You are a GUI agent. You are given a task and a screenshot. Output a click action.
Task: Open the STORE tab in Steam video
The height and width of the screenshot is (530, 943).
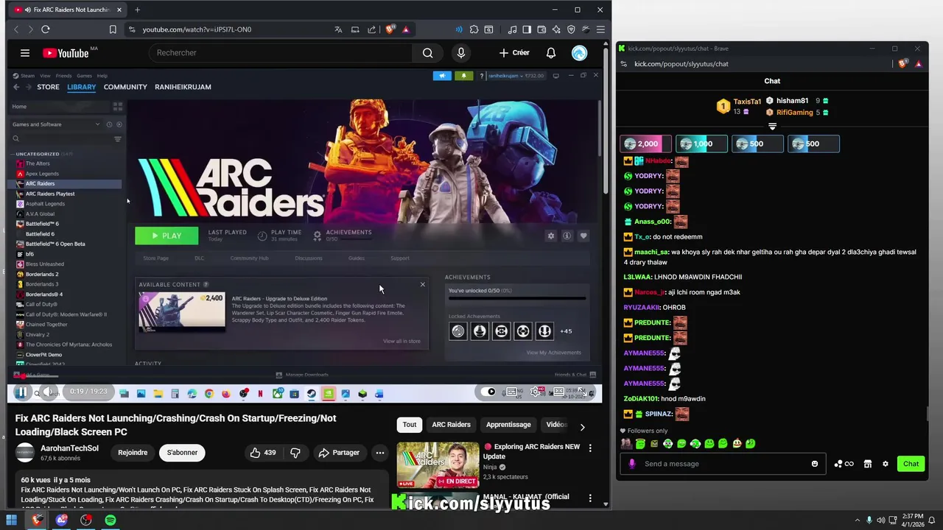point(48,87)
